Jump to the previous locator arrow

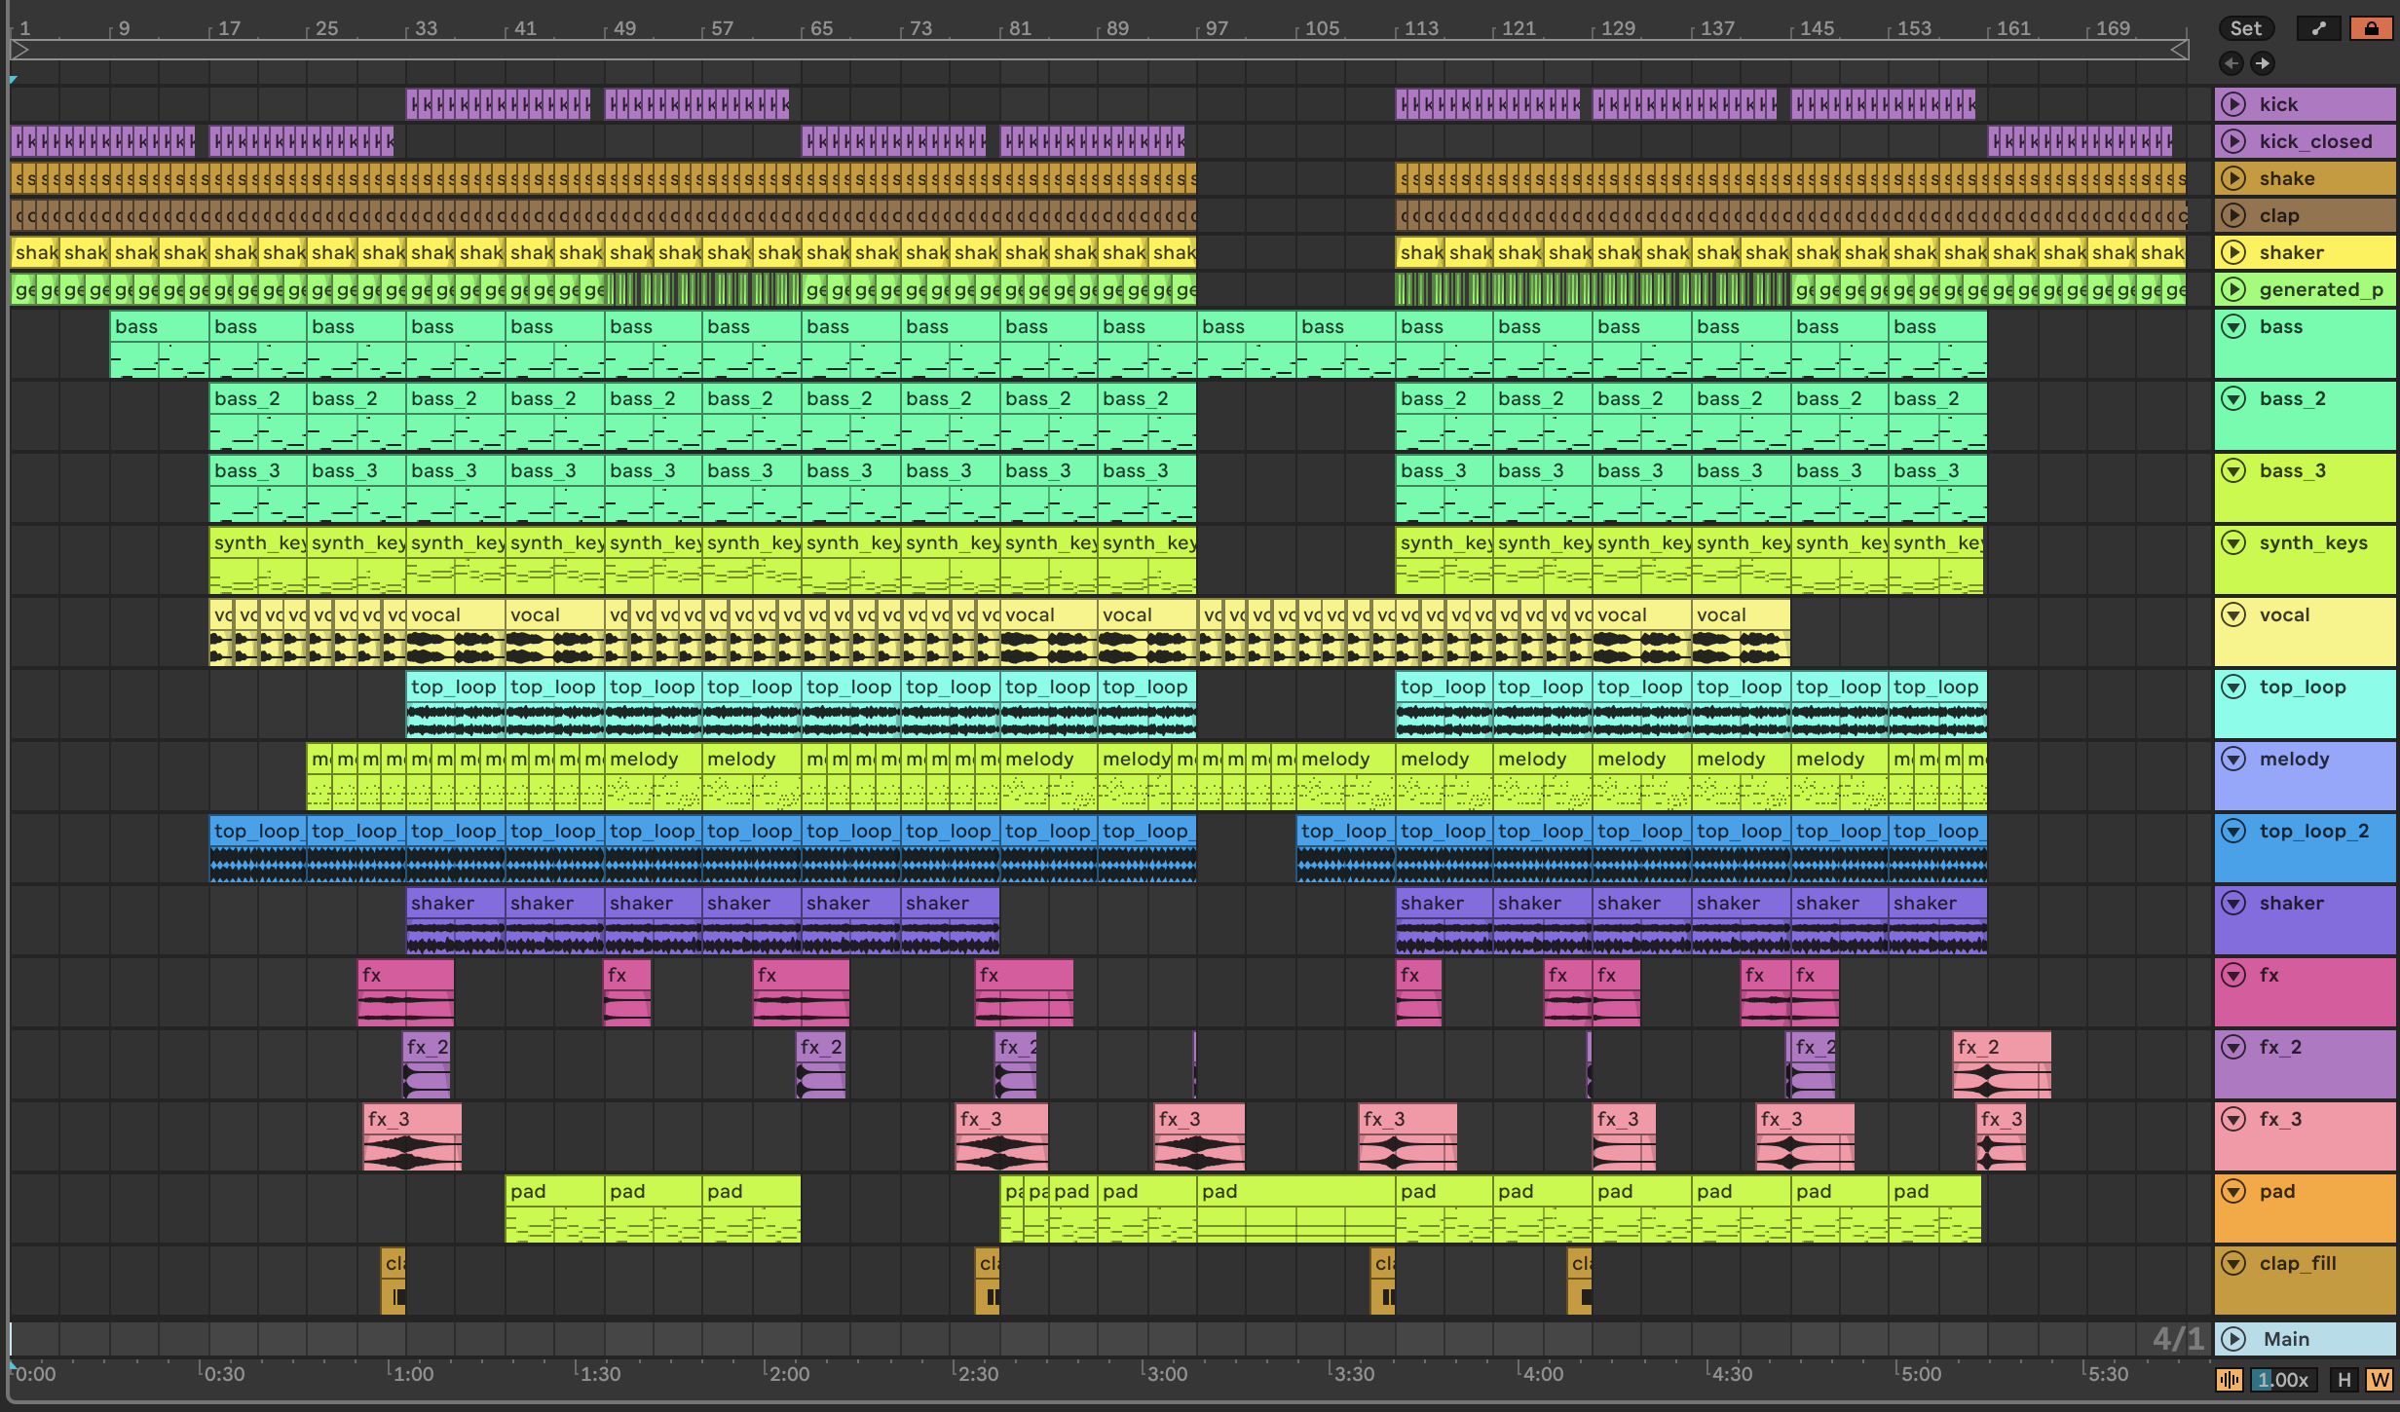pos(2231,63)
